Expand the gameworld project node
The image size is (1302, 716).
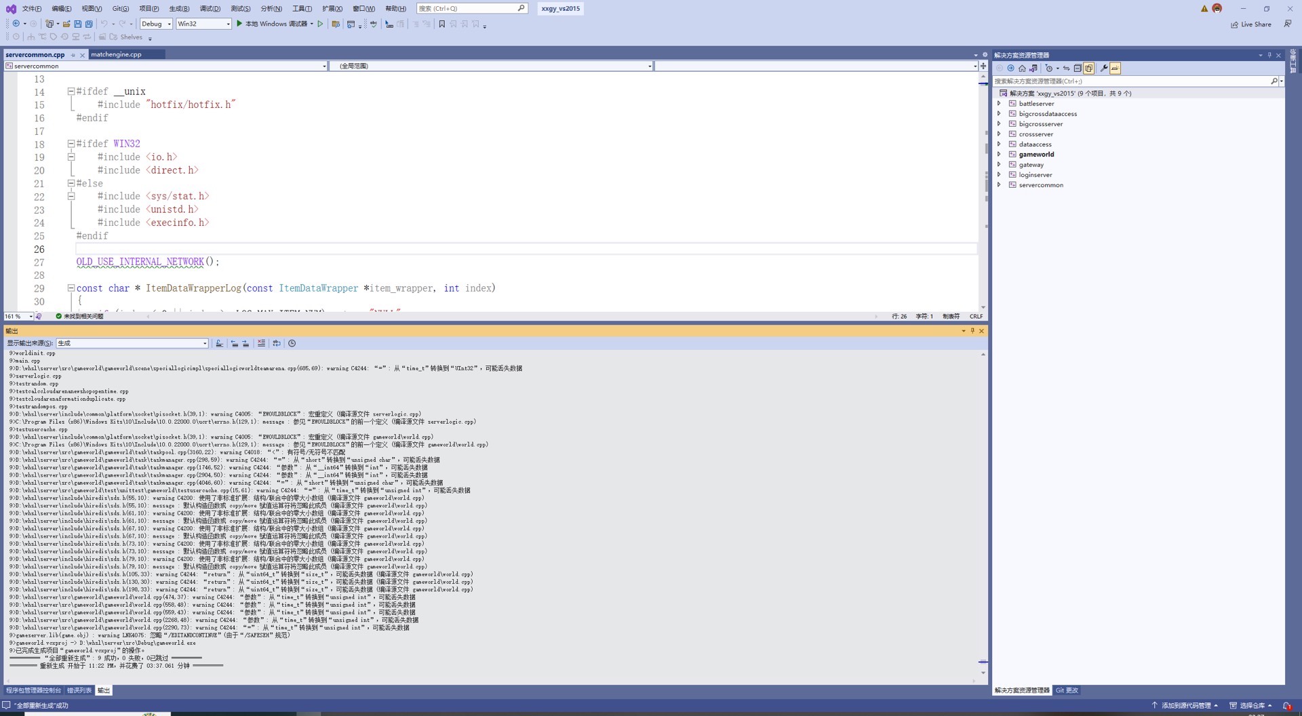click(x=999, y=155)
